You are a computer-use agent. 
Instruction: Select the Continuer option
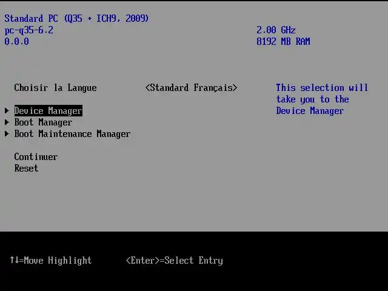[x=36, y=156]
